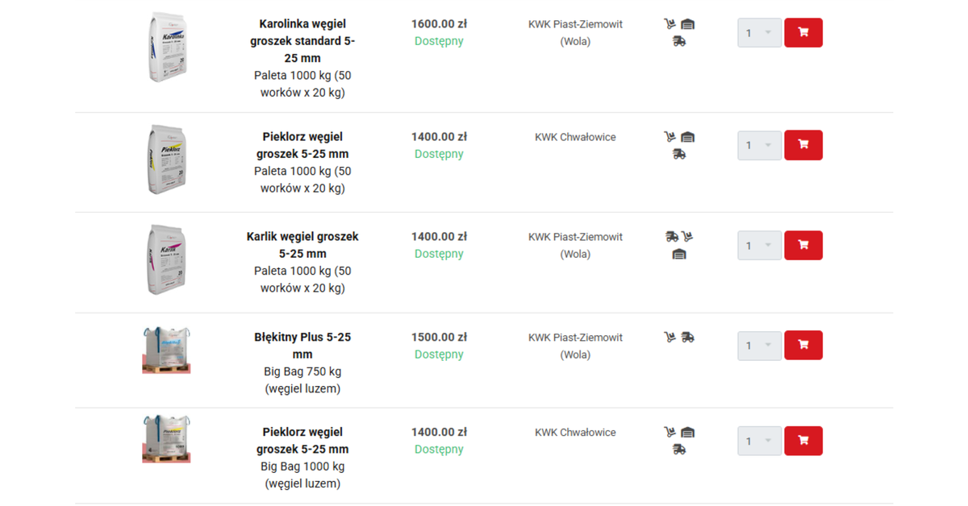
Task: Click the delivery truck icon for Błękitny Plus
Action: point(687,338)
